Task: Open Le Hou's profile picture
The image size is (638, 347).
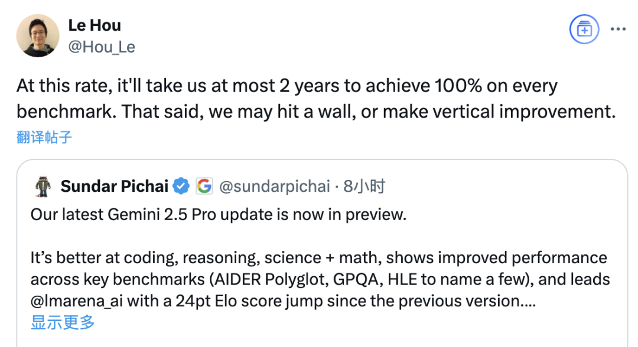Action: [38, 35]
